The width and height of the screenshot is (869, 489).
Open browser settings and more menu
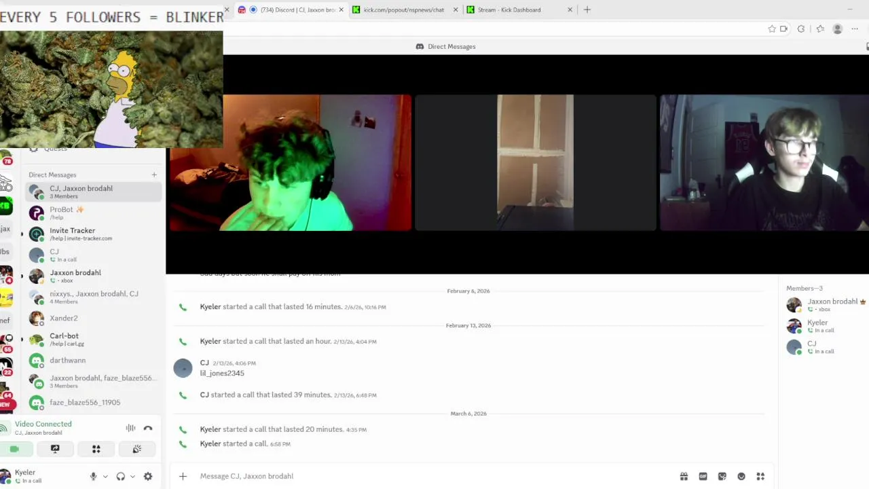tap(855, 29)
